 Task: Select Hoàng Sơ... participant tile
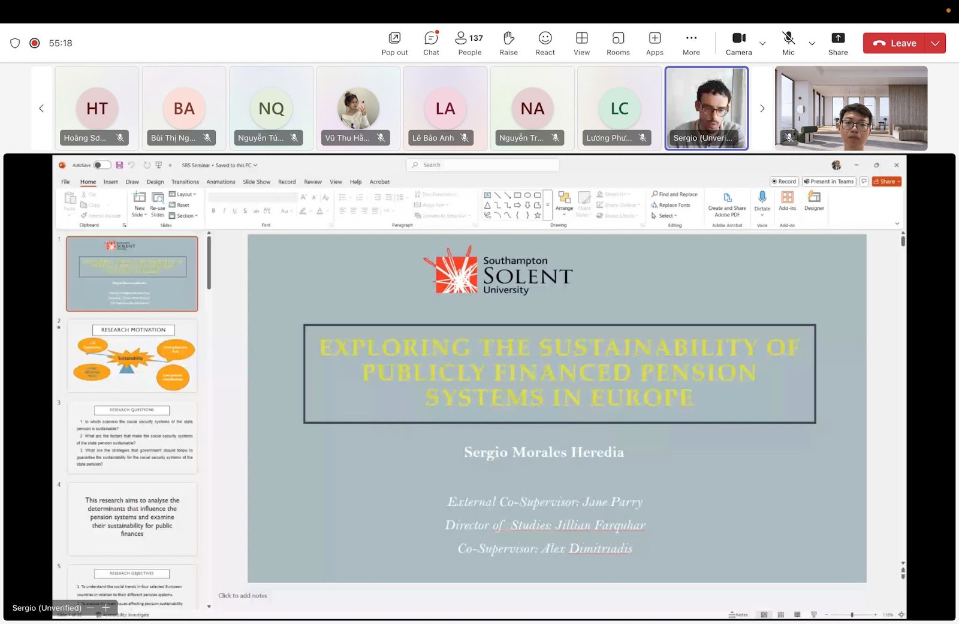coord(97,108)
